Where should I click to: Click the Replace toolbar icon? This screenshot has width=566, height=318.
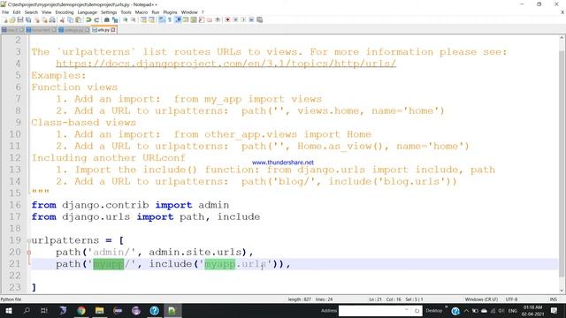115,19
